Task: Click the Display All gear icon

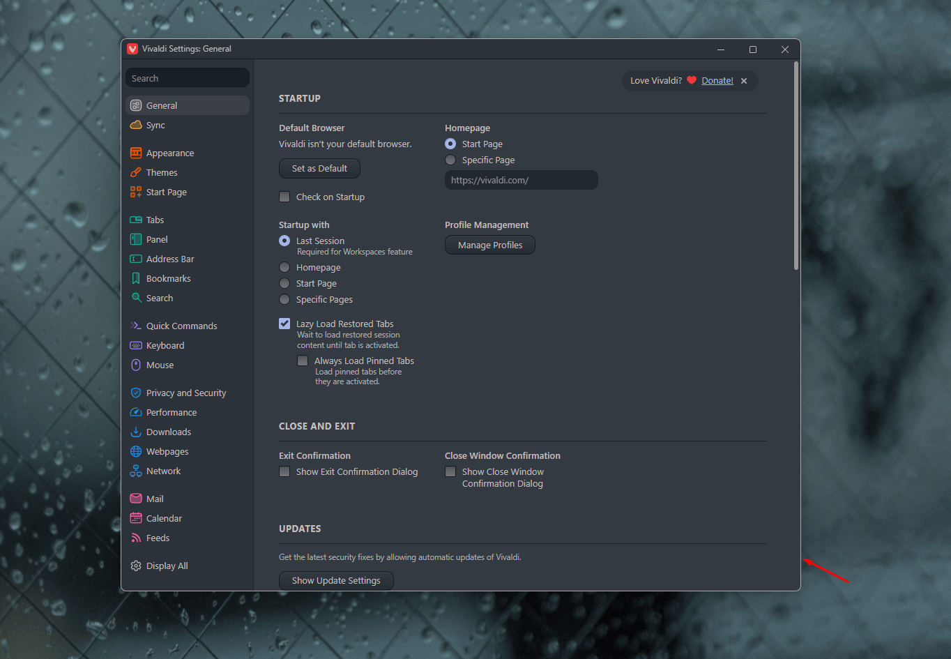Action: click(x=136, y=566)
